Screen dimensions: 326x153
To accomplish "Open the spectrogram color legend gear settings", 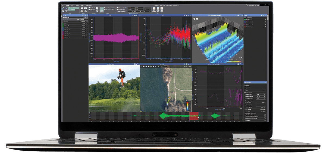I will [242, 57].
